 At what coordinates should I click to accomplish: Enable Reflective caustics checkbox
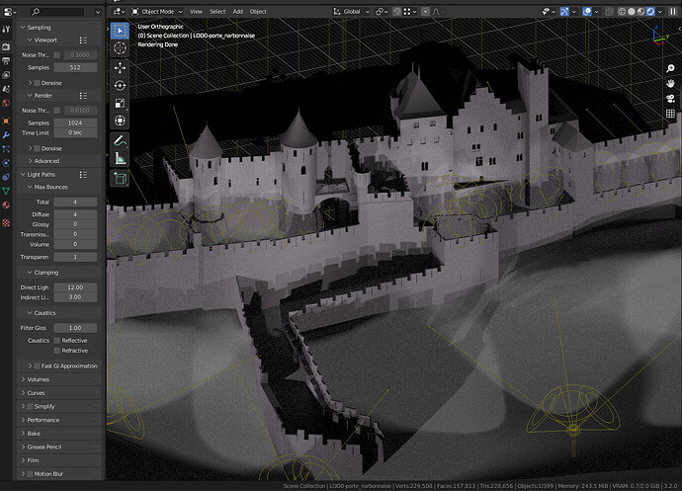57,341
